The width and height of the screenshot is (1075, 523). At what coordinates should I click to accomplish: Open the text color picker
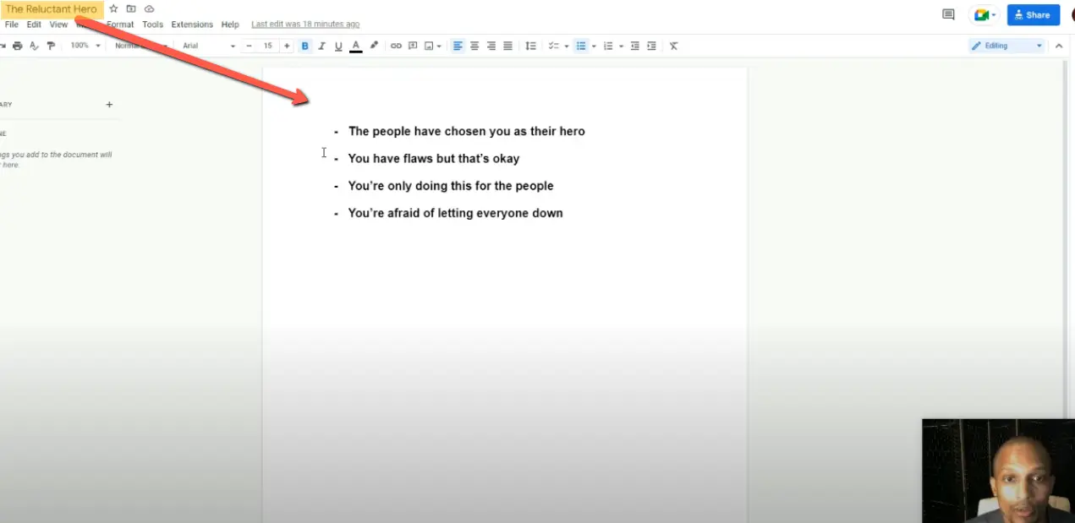click(356, 46)
